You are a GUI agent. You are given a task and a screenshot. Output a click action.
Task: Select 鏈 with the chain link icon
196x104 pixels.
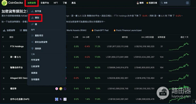click(x=34, y=24)
